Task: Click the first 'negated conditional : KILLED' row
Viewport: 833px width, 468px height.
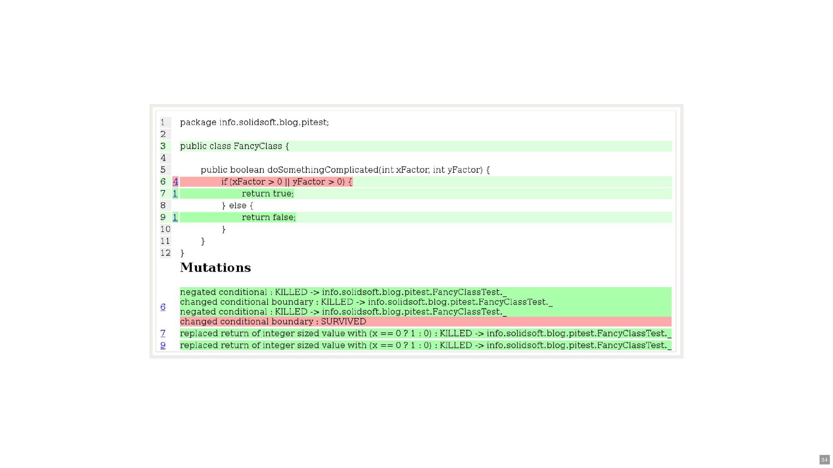Action: point(343,292)
